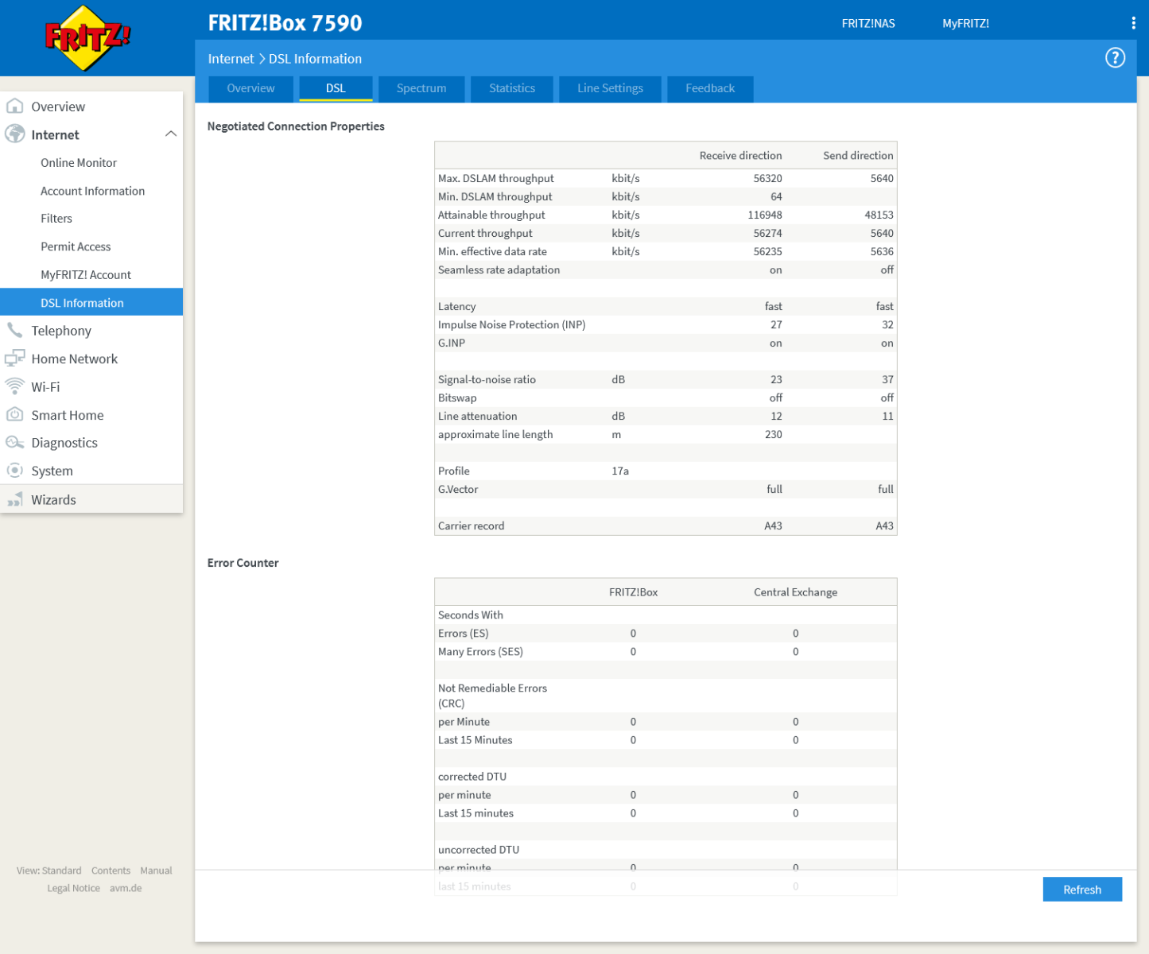1149x954 pixels.
Task: Open the Telephony menu
Action: (x=91, y=330)
